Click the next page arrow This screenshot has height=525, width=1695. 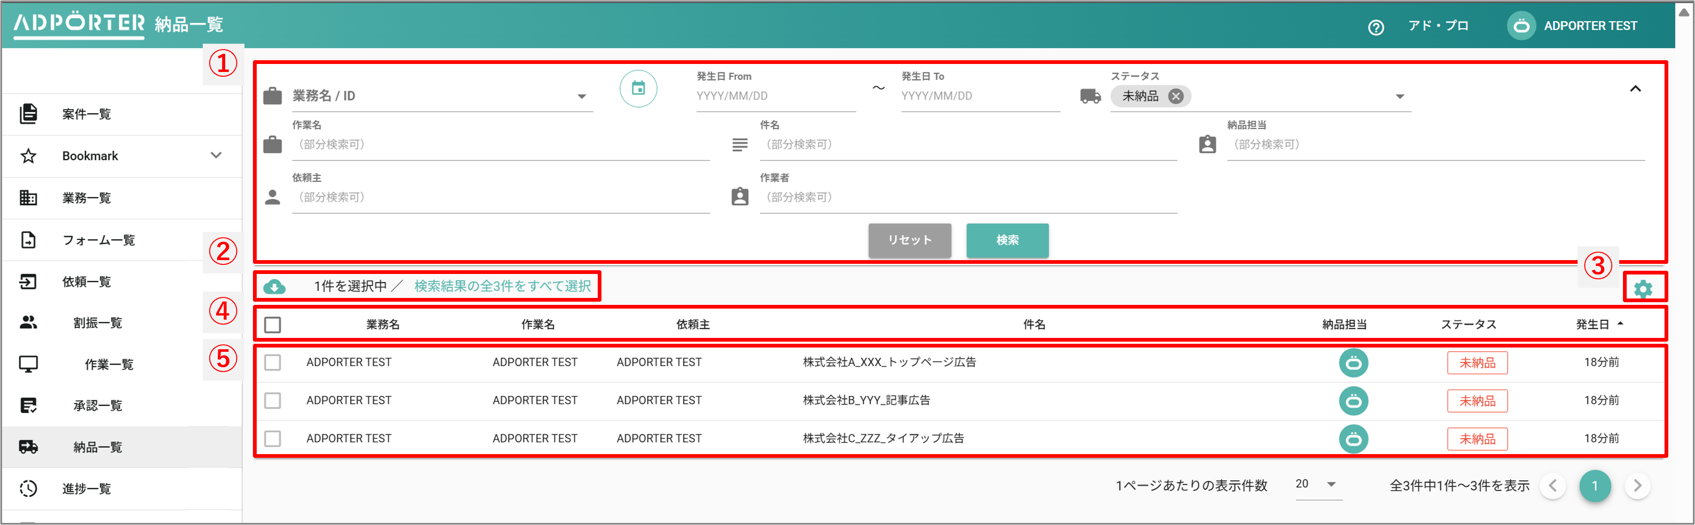click(x=1637, y=486)
